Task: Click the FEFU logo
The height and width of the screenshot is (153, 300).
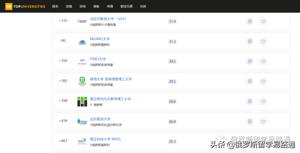Action: 82,122
